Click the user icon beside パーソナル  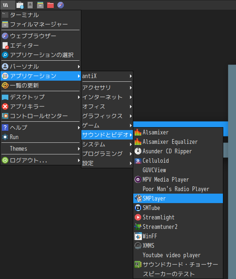(5, 66)
